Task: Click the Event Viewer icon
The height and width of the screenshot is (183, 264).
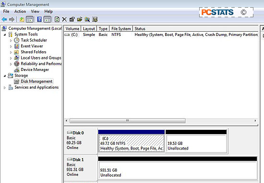Action: pos(17,46)
